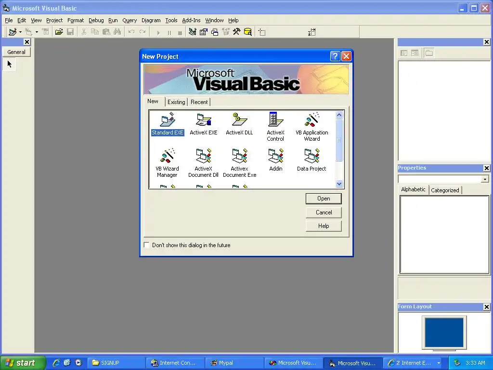493x370 pixels.
Task: Select the New tab
Action: [153, 101]
